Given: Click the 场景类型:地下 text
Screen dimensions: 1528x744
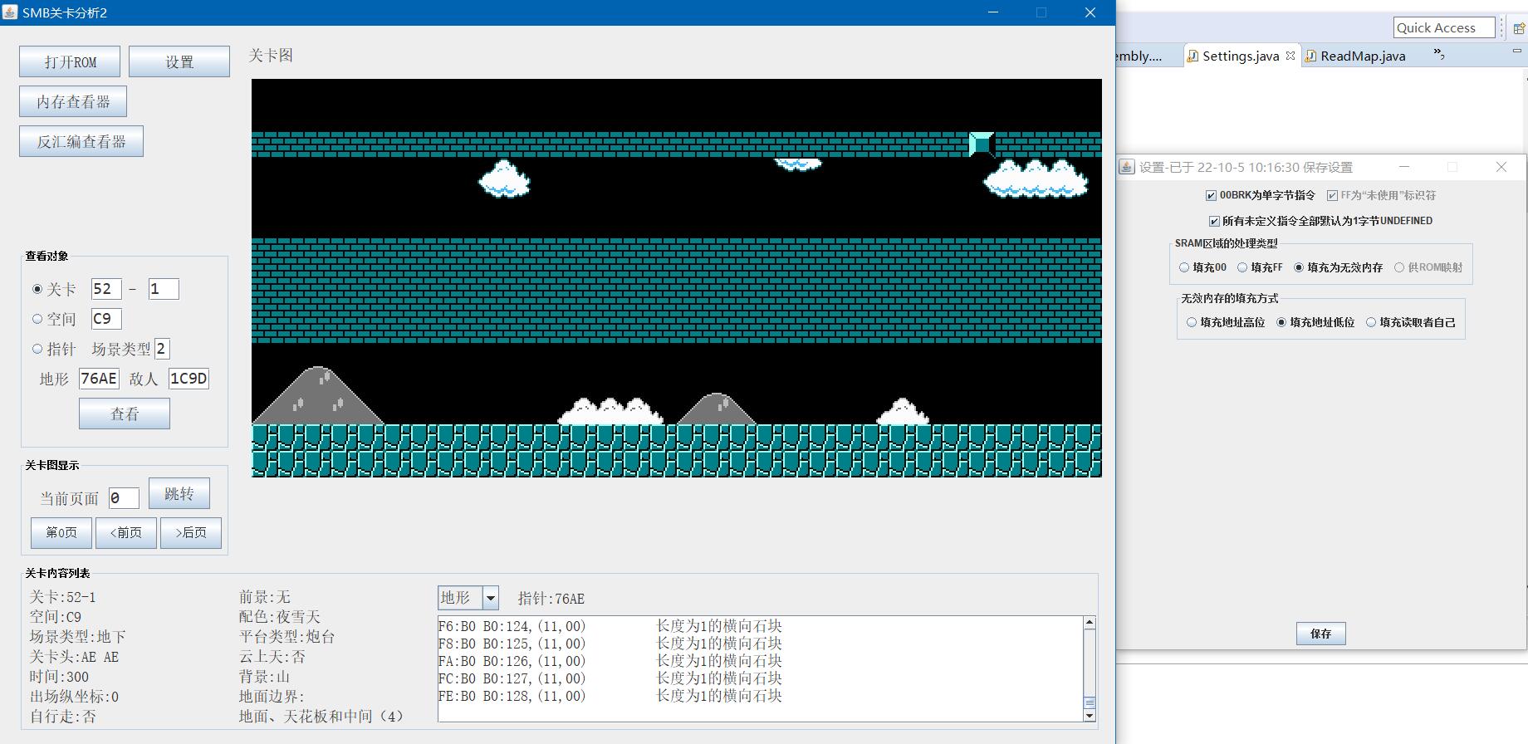Looking at the screenshot, I should coord(77,637).
